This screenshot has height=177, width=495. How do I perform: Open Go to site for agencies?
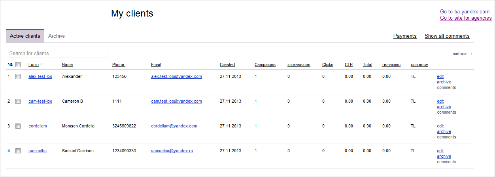(466, 18)
